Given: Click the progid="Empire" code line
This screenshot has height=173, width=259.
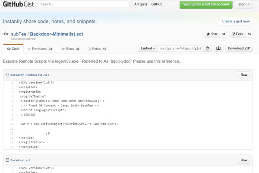Looking at the screenshot, I should (x=33, y=96).
